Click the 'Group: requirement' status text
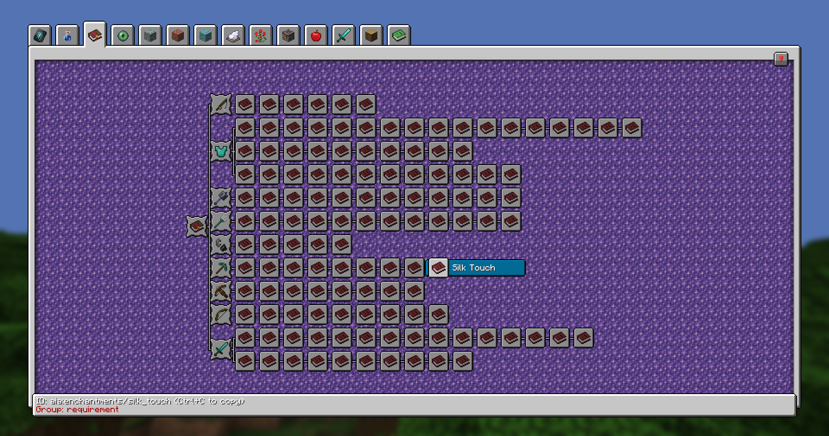This screenshot has width=829, height=436. pyautogui.click(x=77, y=409)
